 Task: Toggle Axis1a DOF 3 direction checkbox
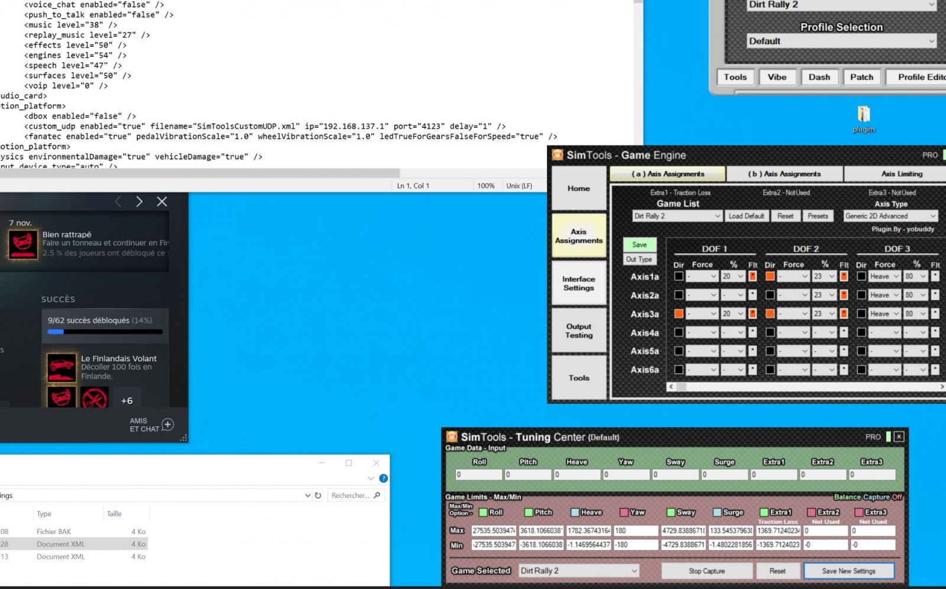click(861, 276)
